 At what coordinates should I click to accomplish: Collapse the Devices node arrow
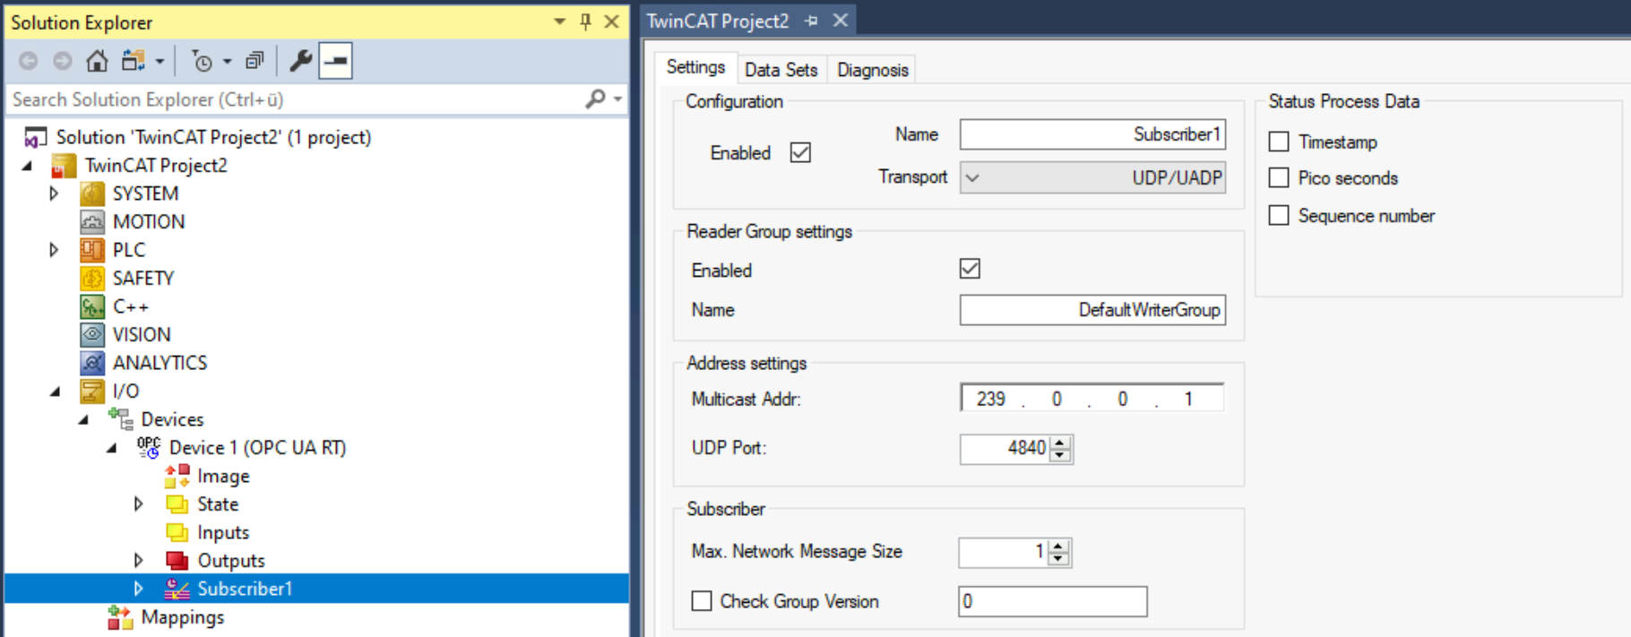(84, 419)
